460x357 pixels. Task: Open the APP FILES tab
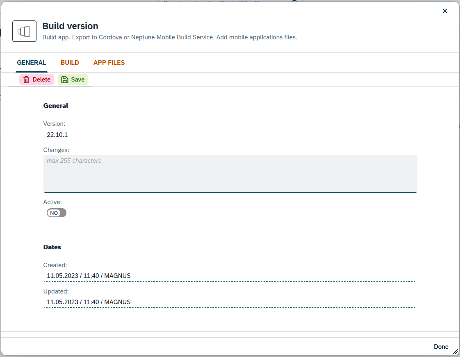pyautogui.click(x=109, y=62)
